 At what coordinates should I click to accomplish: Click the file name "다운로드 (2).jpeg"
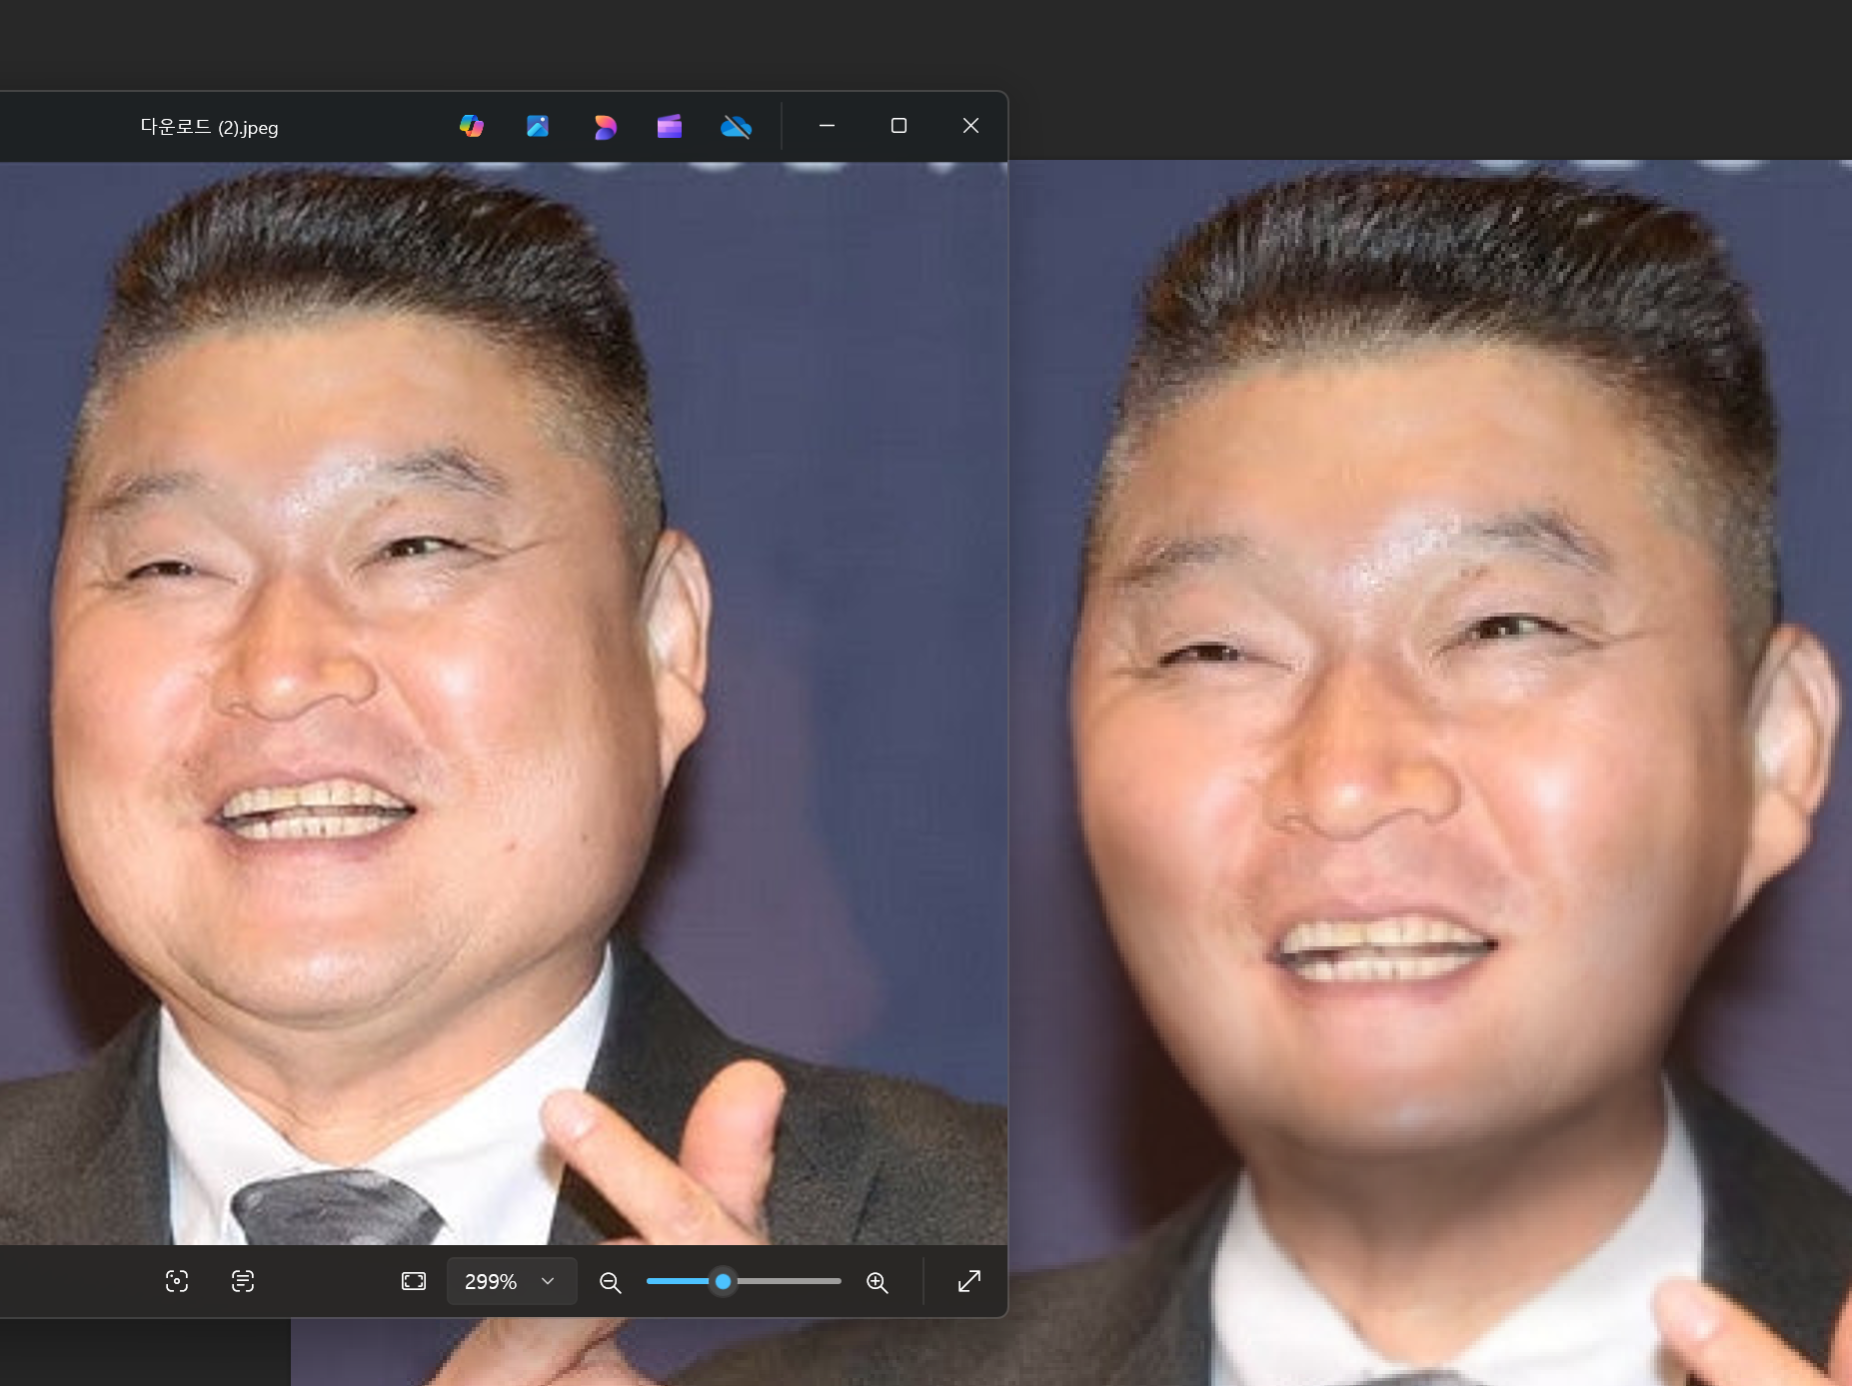[209, 127]
